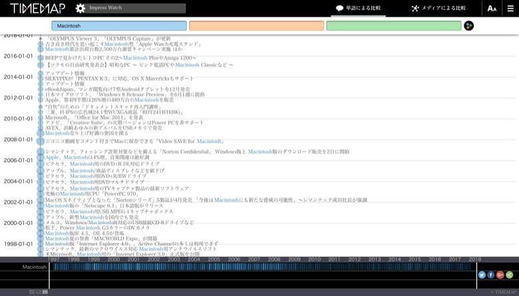The image size is (519, 296).
Task: Click the bubble beside the Norton Confidential headline
Action: [x=41, y=152]
